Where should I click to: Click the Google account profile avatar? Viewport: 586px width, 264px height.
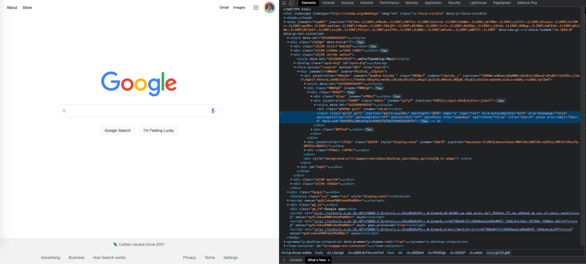pyautogui.click(x=269, y=7)
